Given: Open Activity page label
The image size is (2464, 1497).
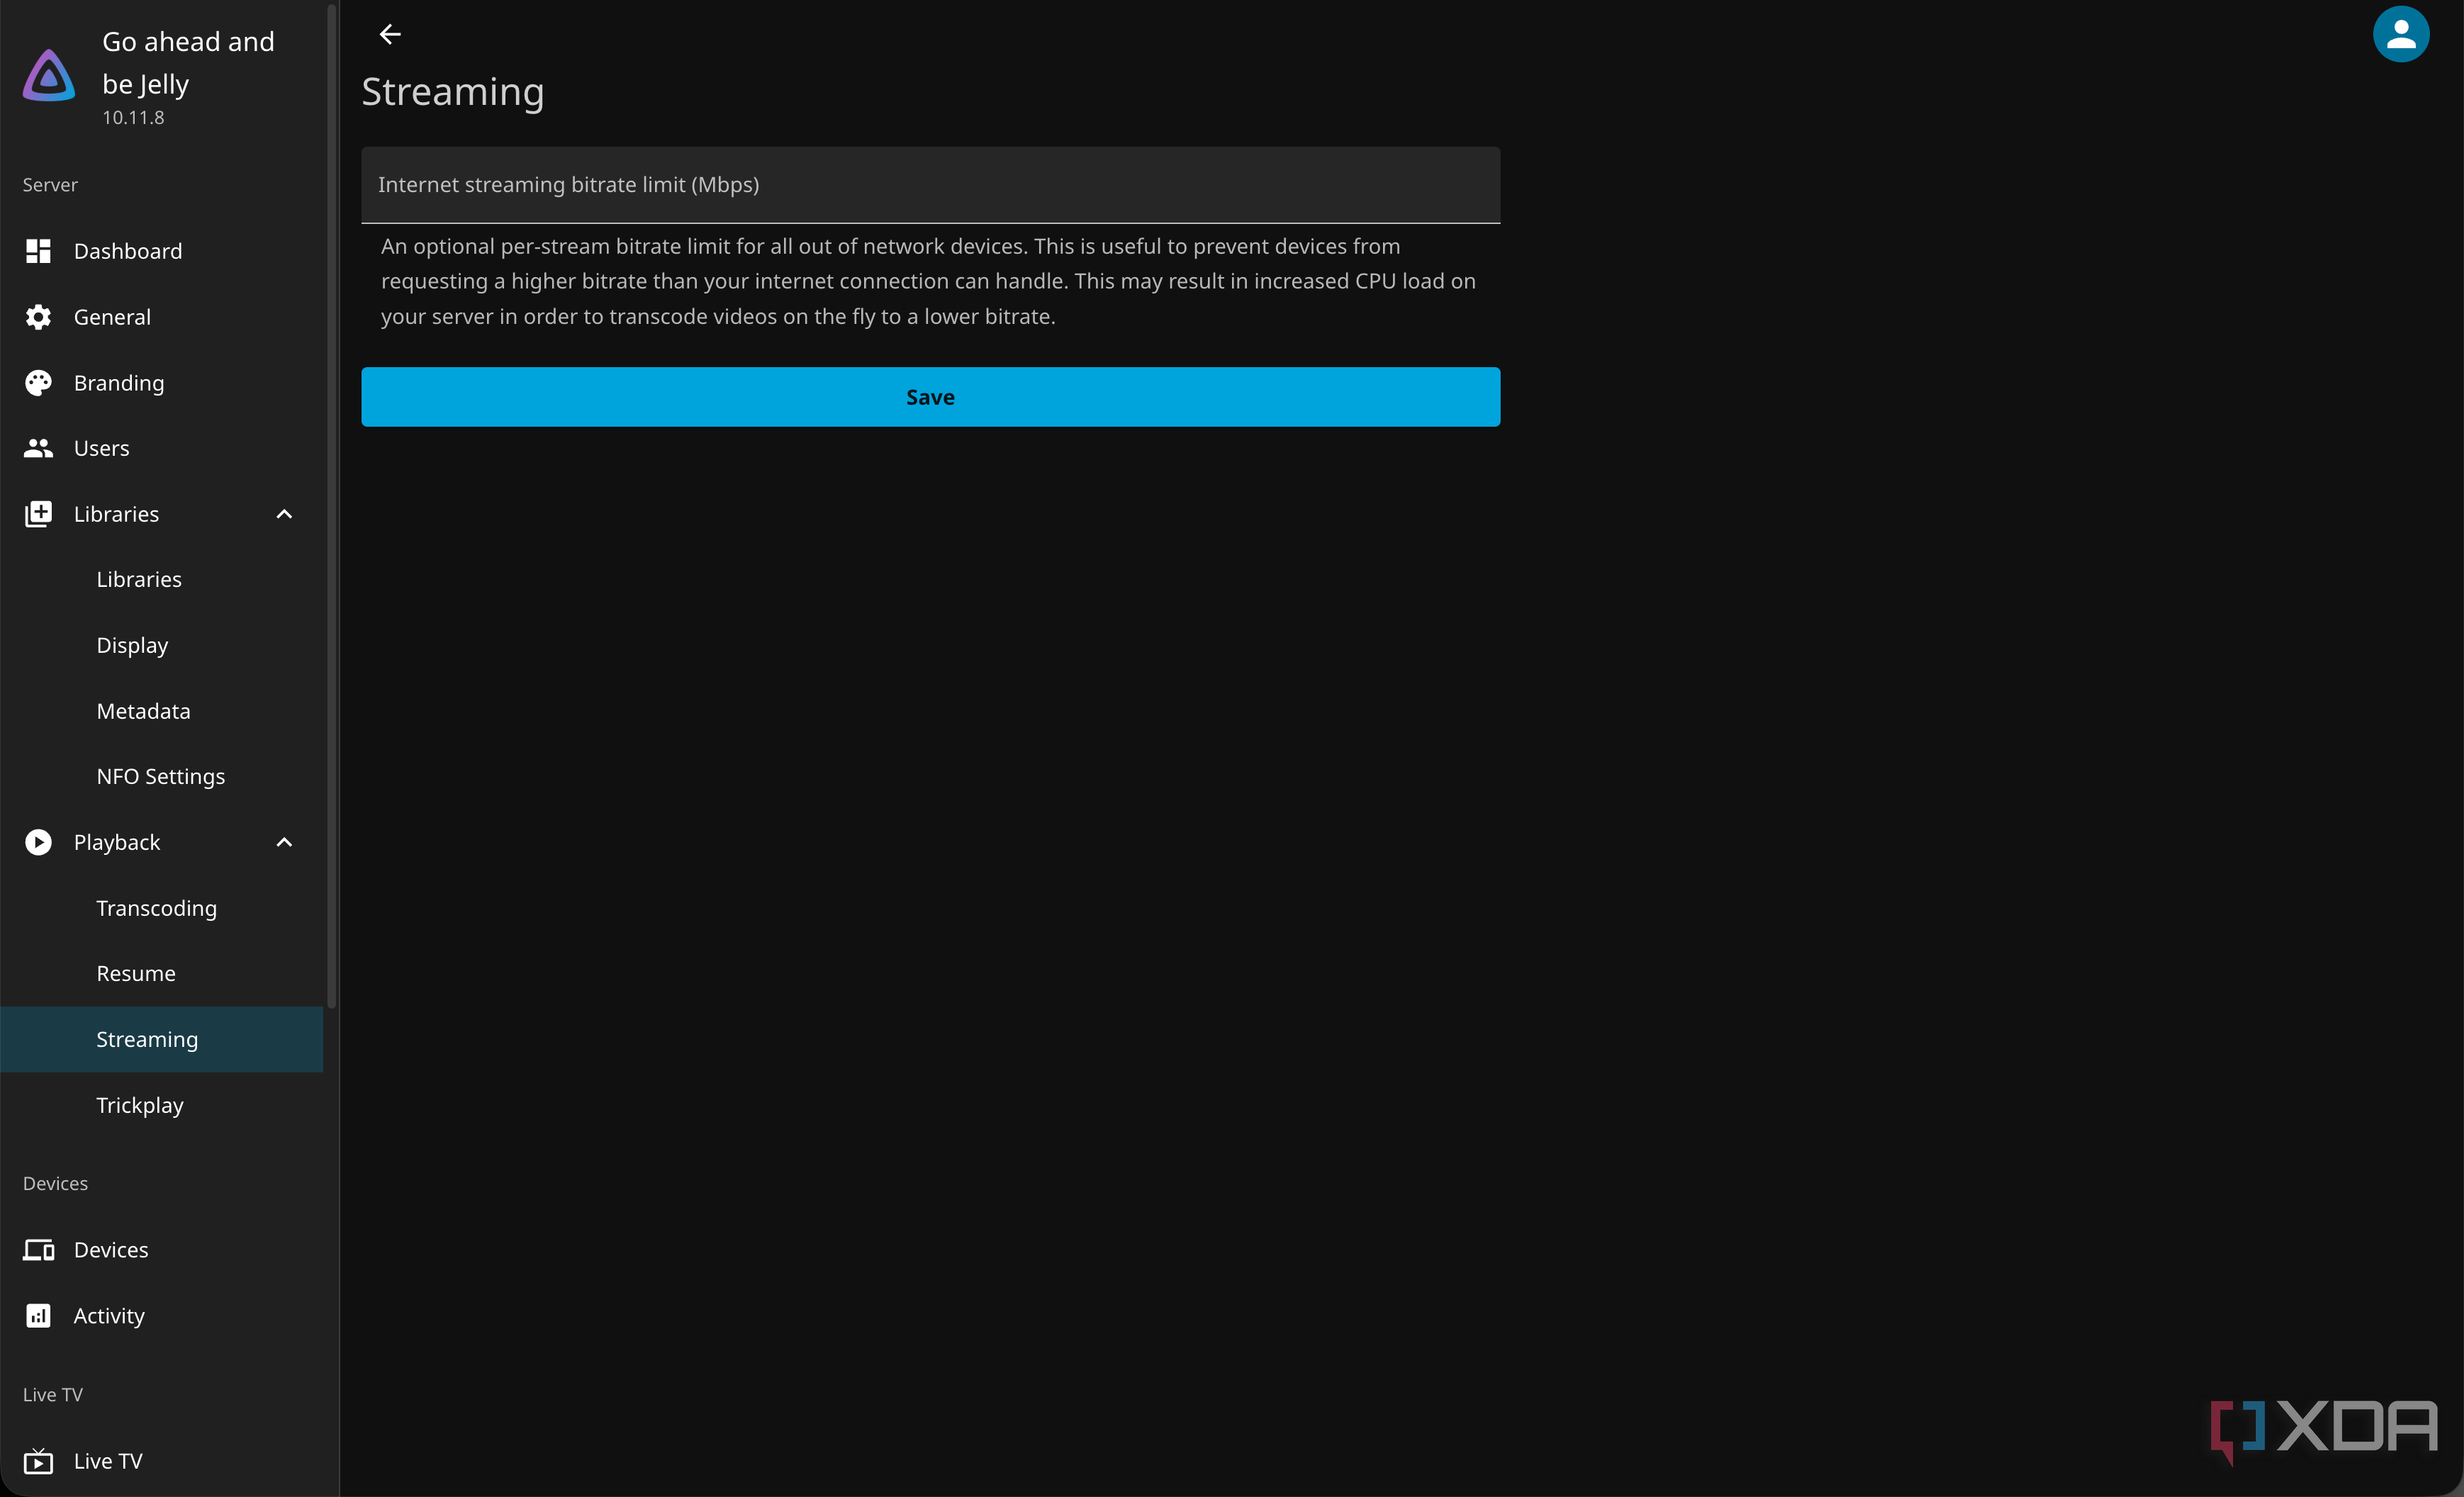Looking at the screenshot, I should click(x=109, y=1316).
